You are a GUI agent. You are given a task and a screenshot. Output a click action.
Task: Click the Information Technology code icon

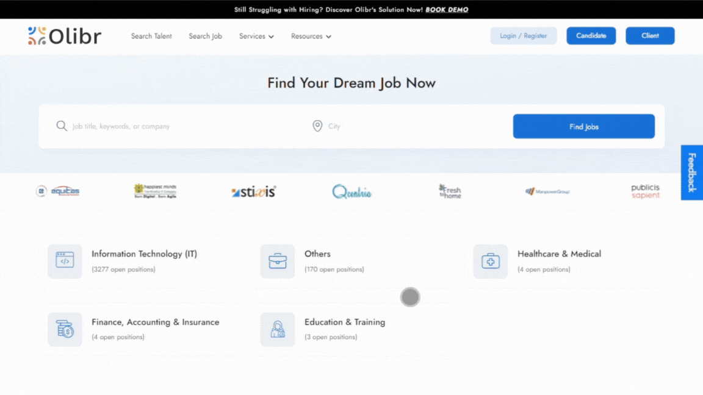coord(65,262)
